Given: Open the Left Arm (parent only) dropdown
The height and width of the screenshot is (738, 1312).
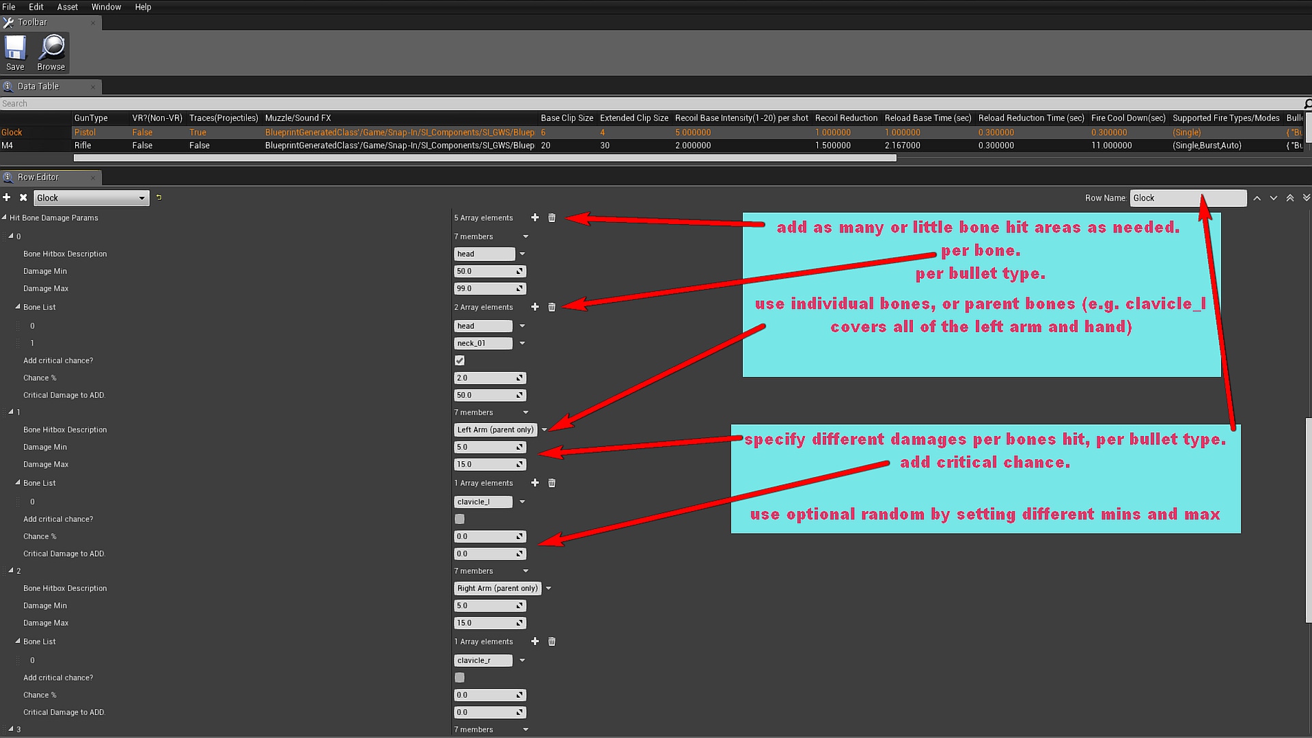Looking at the screenshot, I should point(544,430).
